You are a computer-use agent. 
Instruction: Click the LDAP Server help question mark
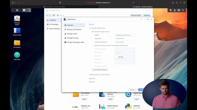point(141,19)
